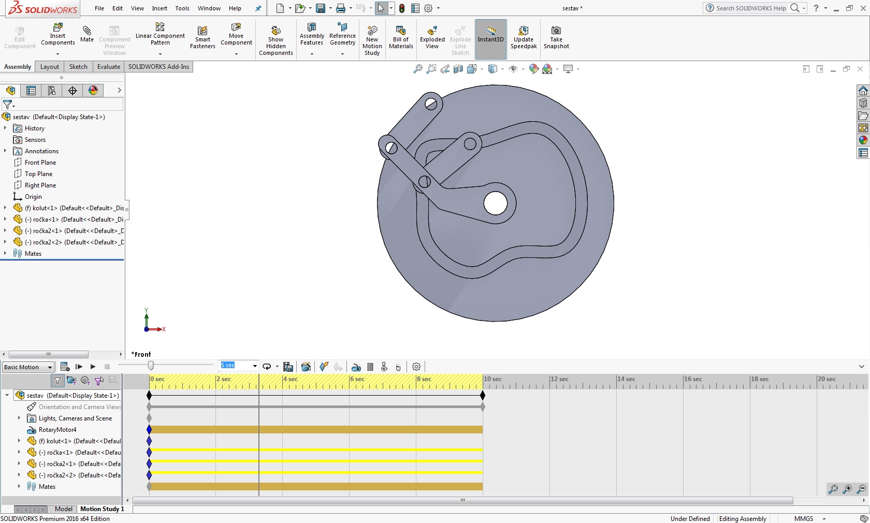The image size is (870, 523).
Task: Switch to the Evaluate tab
Action: coord(108,67)
